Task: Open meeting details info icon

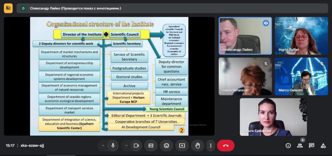Action: [288, 146]
